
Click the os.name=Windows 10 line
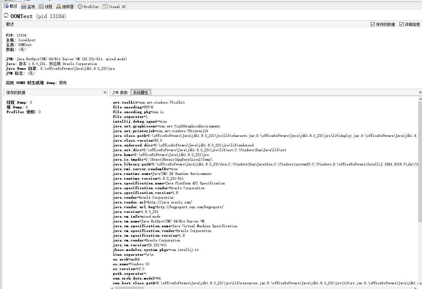tap(131, 264)
